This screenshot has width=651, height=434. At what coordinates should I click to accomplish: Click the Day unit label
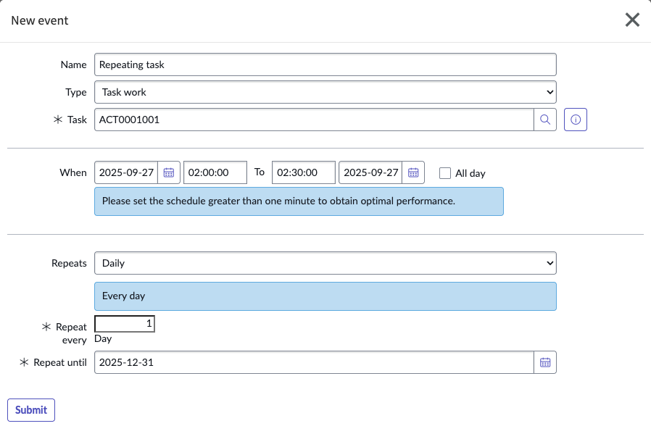click(x=103, y=339)
